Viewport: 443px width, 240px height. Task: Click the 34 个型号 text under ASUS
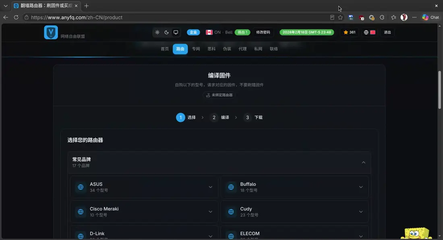pyautogui.click(x=99, y=190)
